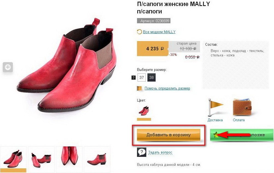Open the Оплата link
Screen dimensions: 274x173
point(239,120)
